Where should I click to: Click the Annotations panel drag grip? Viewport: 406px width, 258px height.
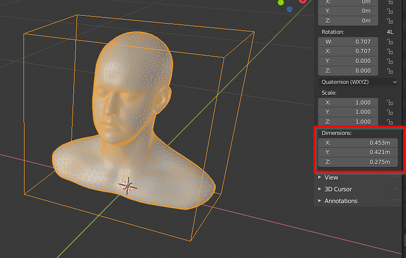(395, 201)
